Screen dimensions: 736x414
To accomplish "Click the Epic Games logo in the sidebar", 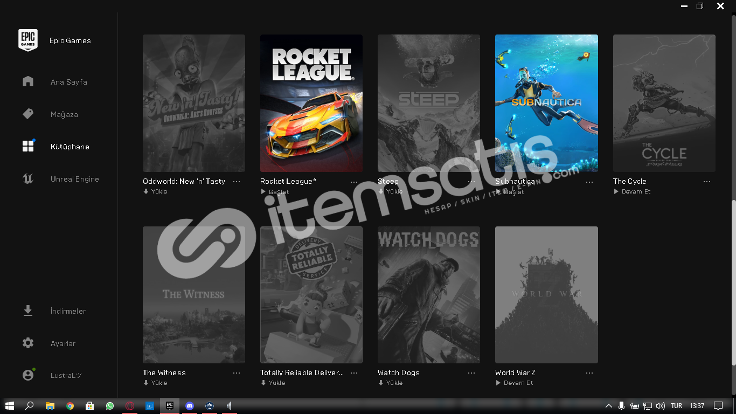I will [28, 40].
